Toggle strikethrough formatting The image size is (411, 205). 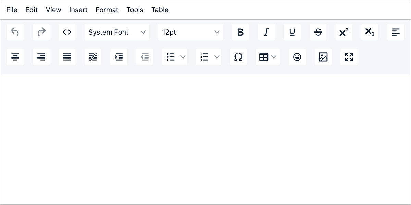pos(318,32)
